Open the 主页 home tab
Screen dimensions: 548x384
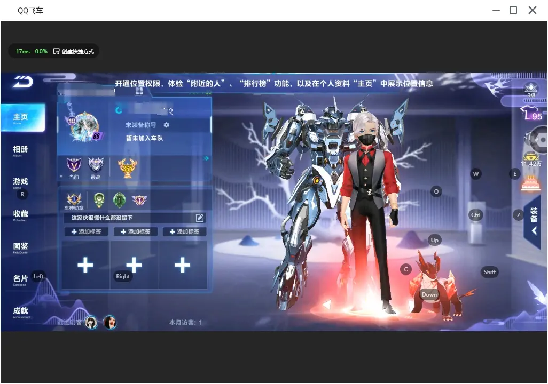23,118
